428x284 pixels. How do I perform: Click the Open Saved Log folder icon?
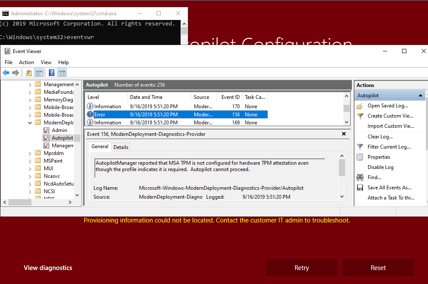pos(360,106)
